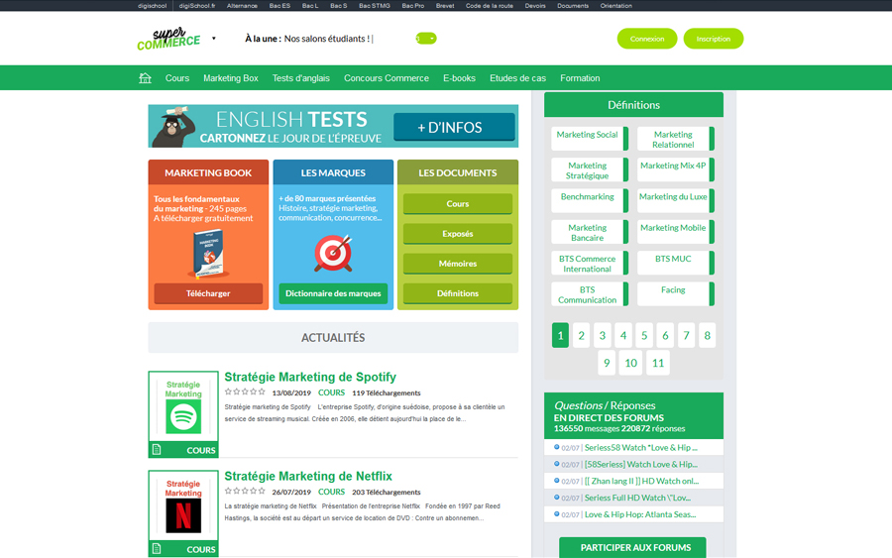Image resolution: width=892 pixels, height=558 pixels.
Task: Open the Marketing Mix 4P definition
Action: (x=673, y=167)
